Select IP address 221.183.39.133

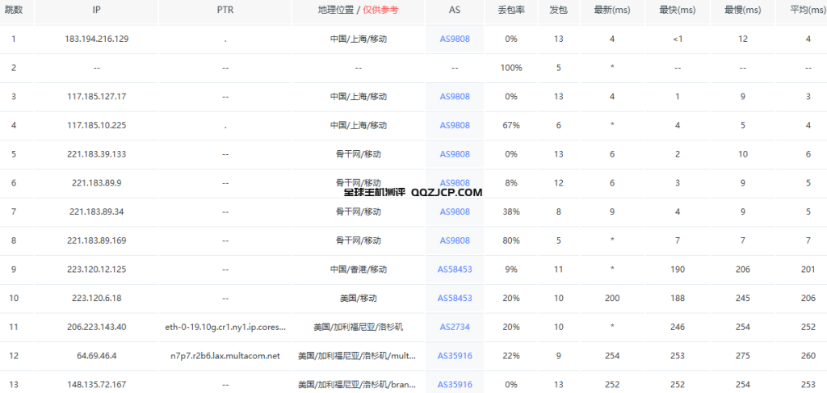pyautogui.click(x=97, y=154)
